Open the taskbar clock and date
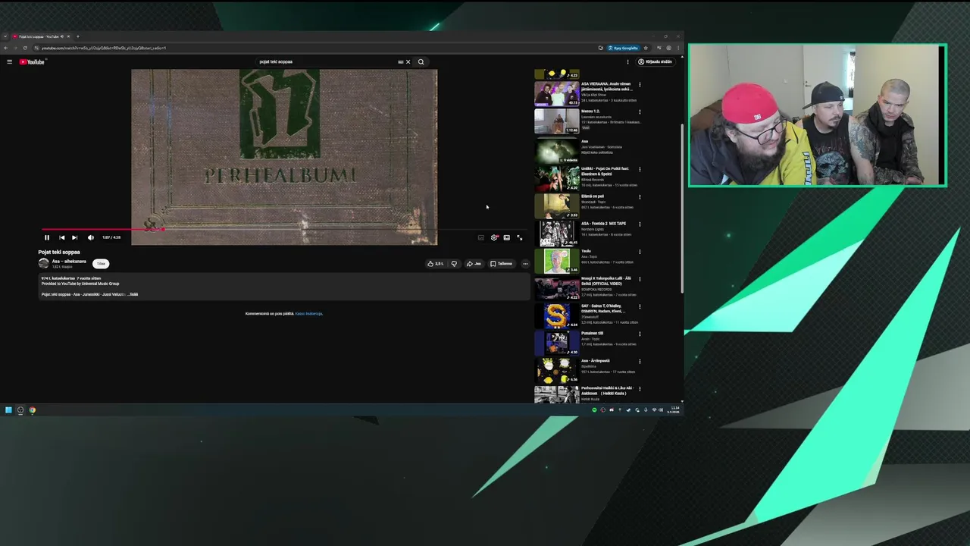 coord(674,409)
